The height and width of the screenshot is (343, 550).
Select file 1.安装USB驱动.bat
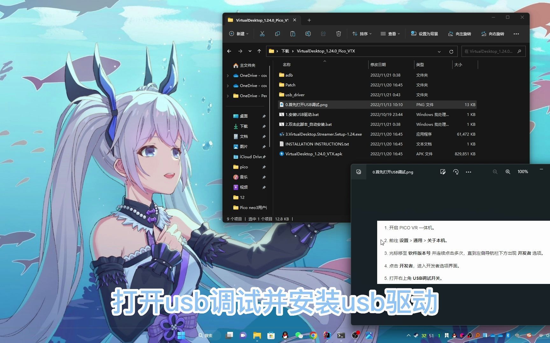[377, 115]
